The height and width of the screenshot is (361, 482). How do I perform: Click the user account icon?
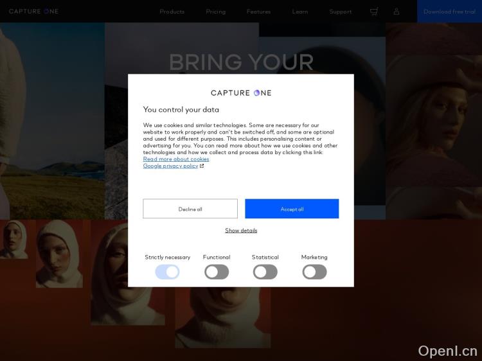(397, 12)
